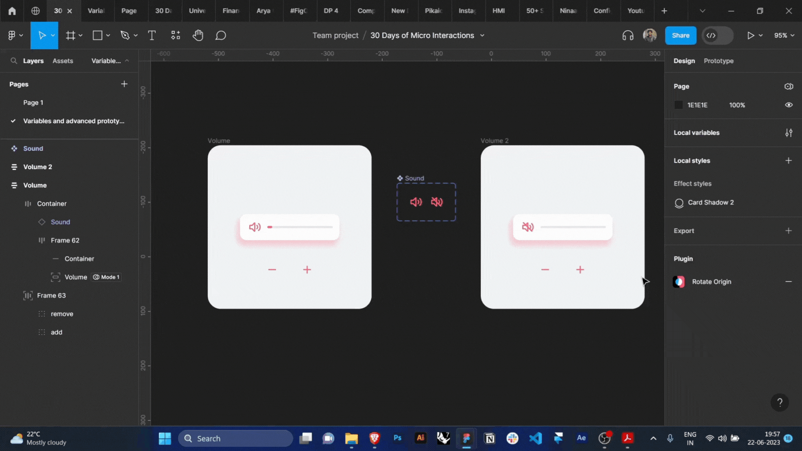The image size is (802, 451).
Task: Switch to the Assets tab
Action: click(x=63, y=61)
